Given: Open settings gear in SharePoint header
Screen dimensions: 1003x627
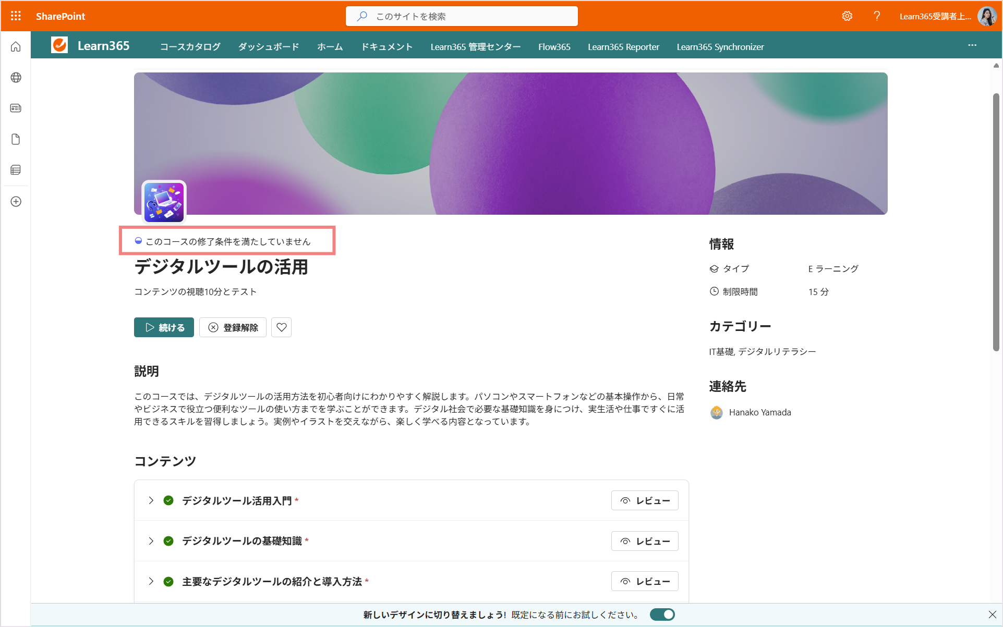Looking at the screenshot, I should tap(847, 16).
